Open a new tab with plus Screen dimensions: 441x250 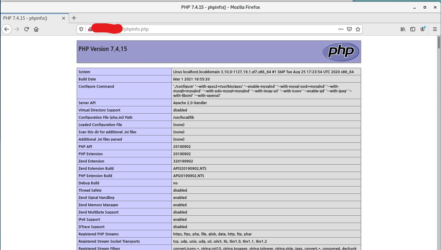74,18
